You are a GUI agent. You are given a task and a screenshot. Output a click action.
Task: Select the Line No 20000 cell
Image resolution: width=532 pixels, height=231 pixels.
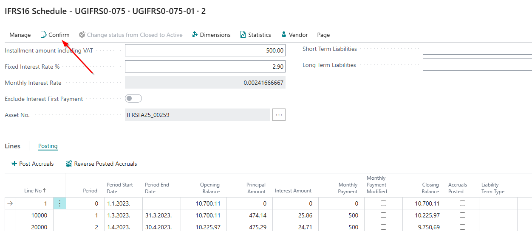(35, 227)
